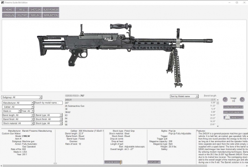Click the Sights value Flip-Up Fully Adjustable

click(180, 134)
